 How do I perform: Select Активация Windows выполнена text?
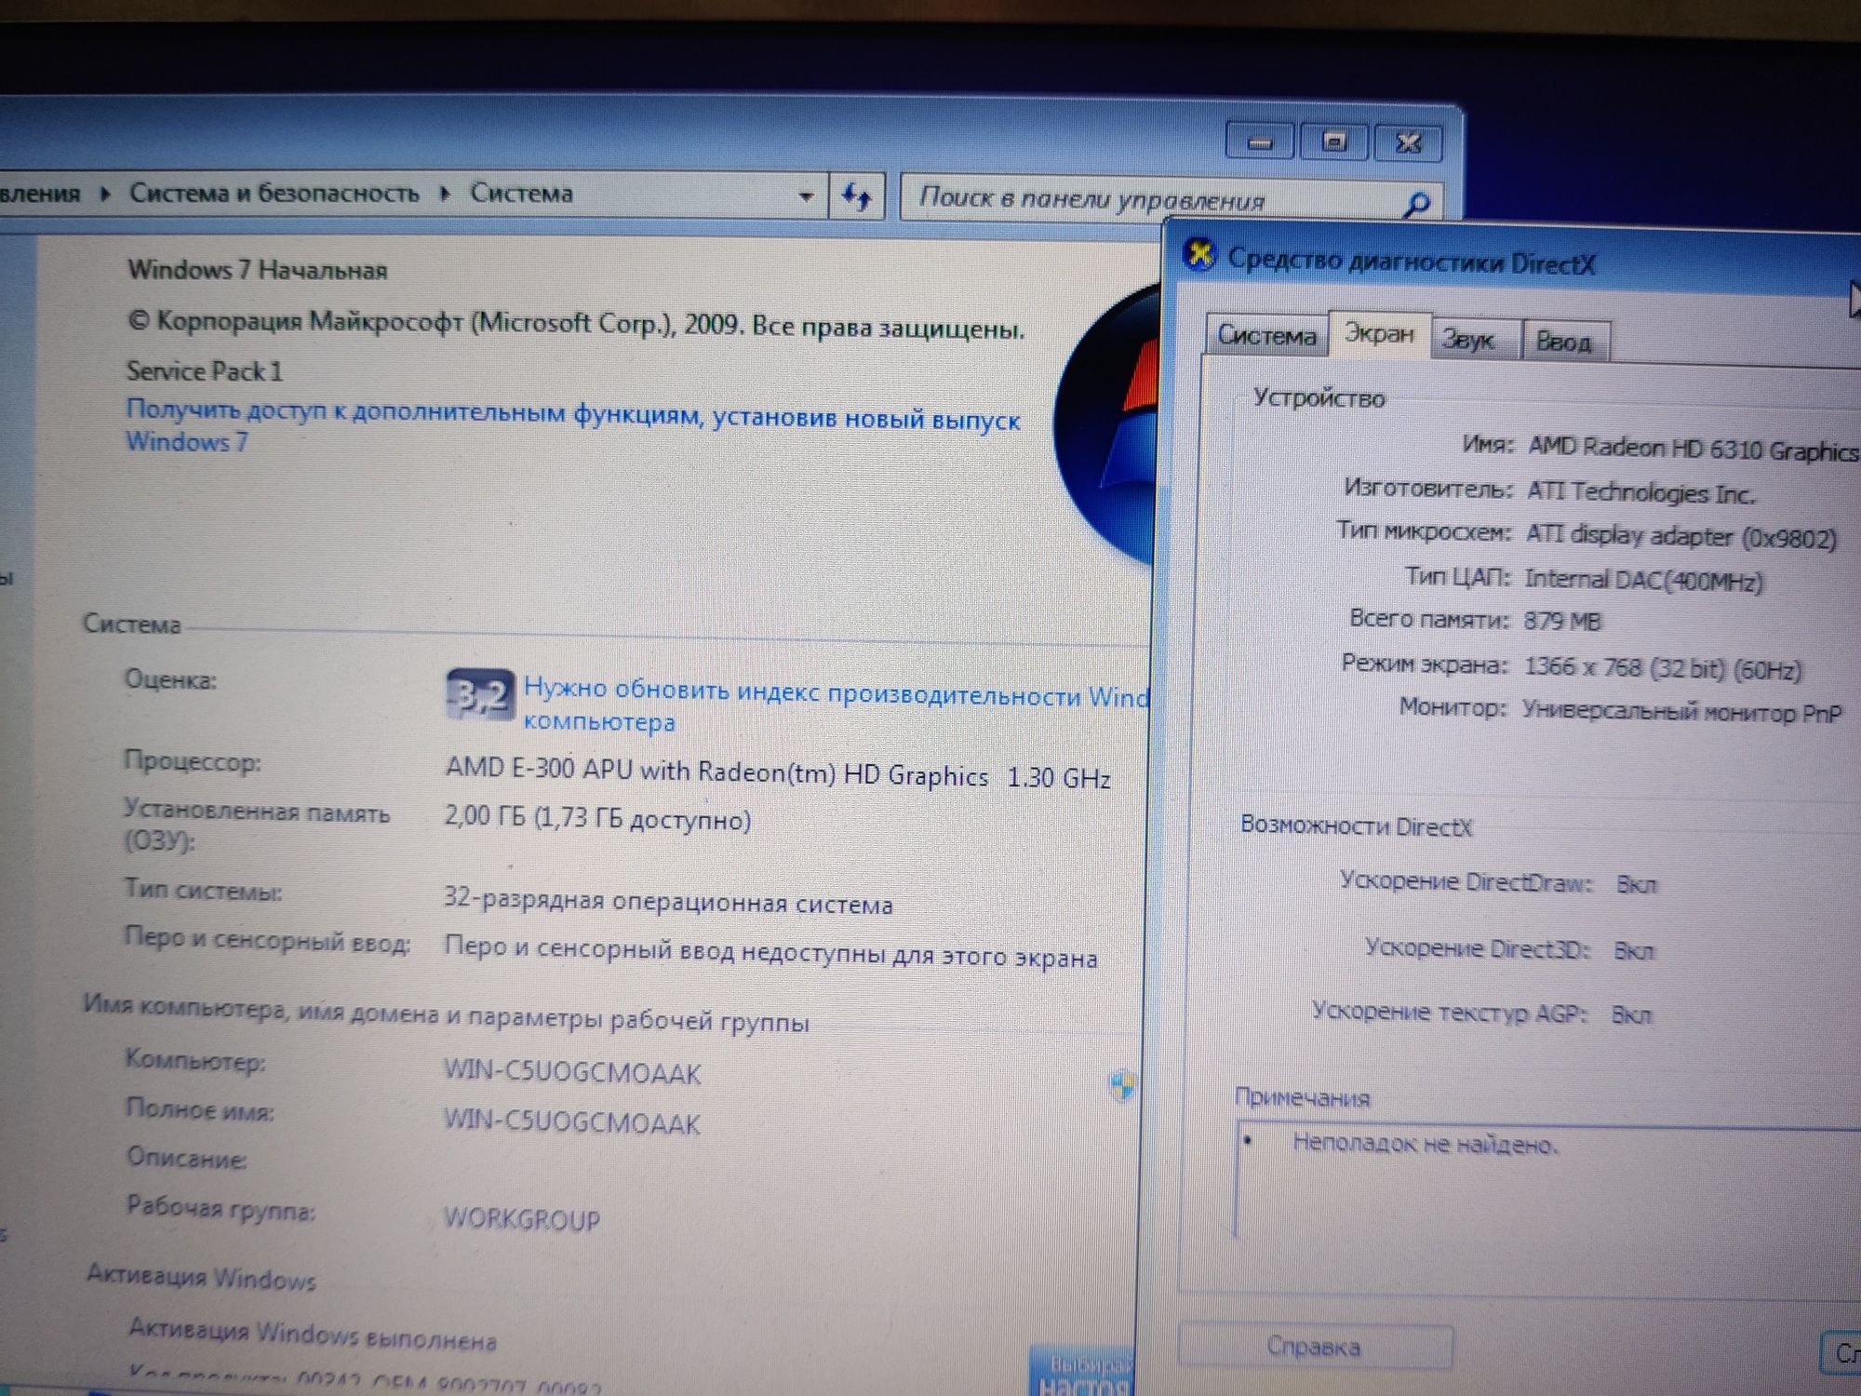coord(313,1335)
